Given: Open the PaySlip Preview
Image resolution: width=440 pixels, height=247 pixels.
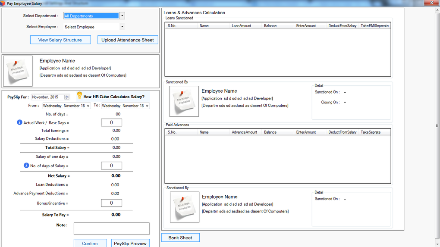Looking at the screenshot, I should tap(130, 243).
